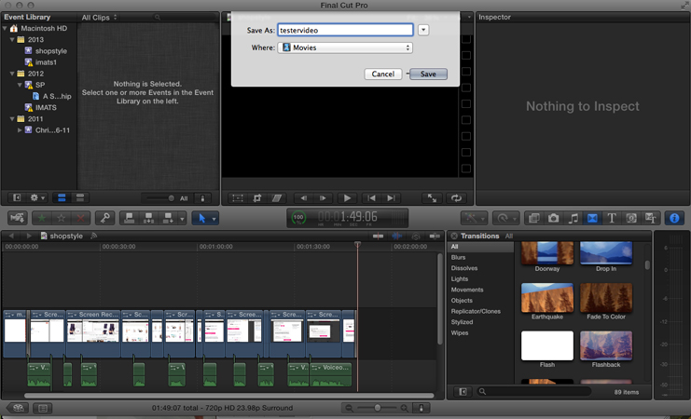Show the Music and Sound browser
The height and width of the screenshot is (419, 691).
click(x=573, y=218)
